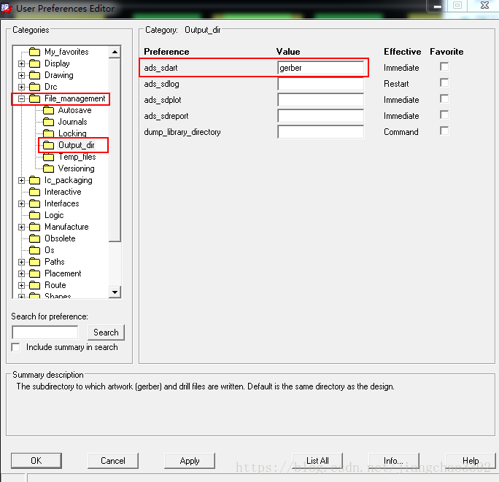Click the Journals folder icon
This screenshot has height=482, width=499.
[x=48, y=122]
